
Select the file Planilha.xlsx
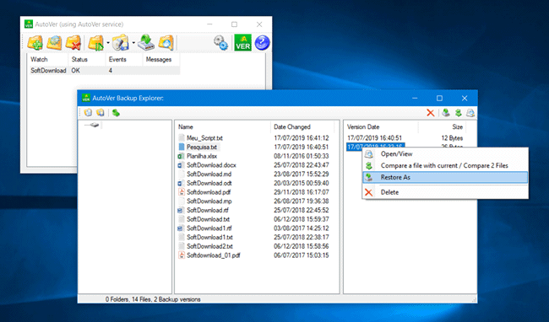click(202, 156)
